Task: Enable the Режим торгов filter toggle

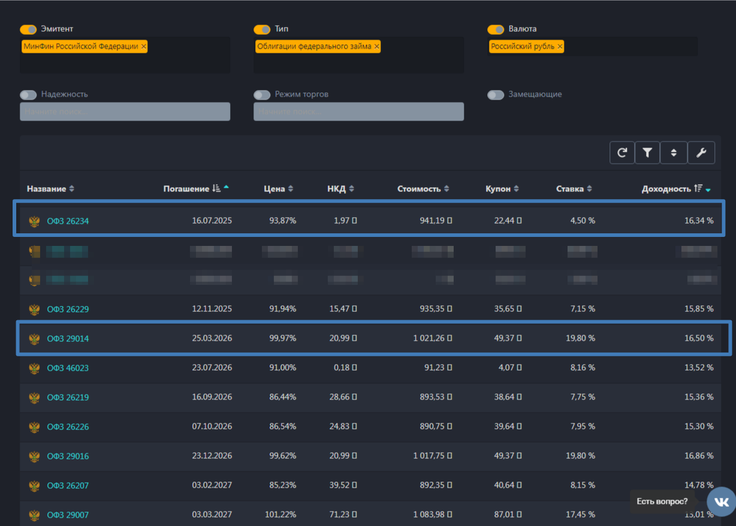Action: pyautogui.click(x=262, y=95)
